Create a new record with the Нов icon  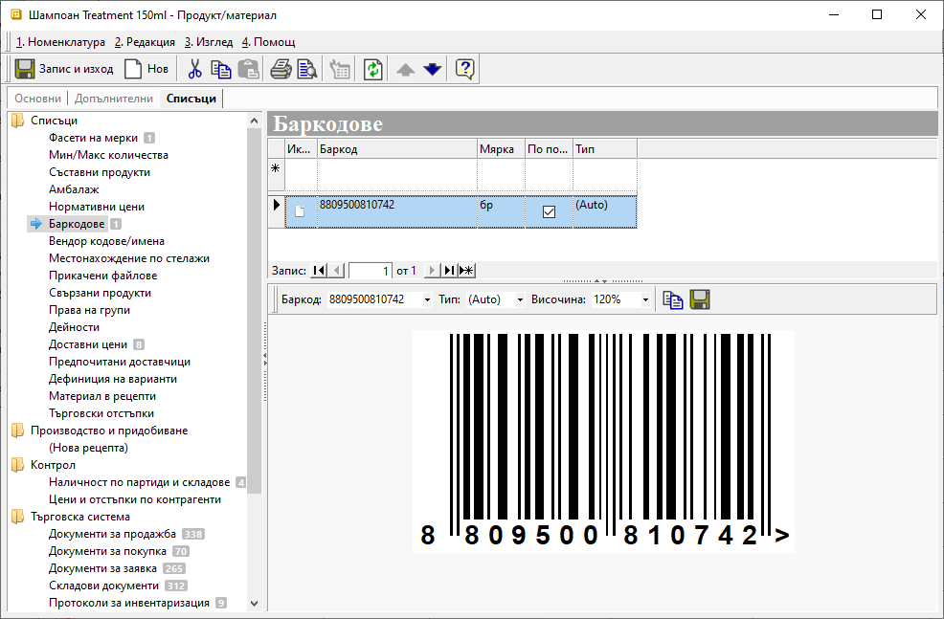point(133,69)
